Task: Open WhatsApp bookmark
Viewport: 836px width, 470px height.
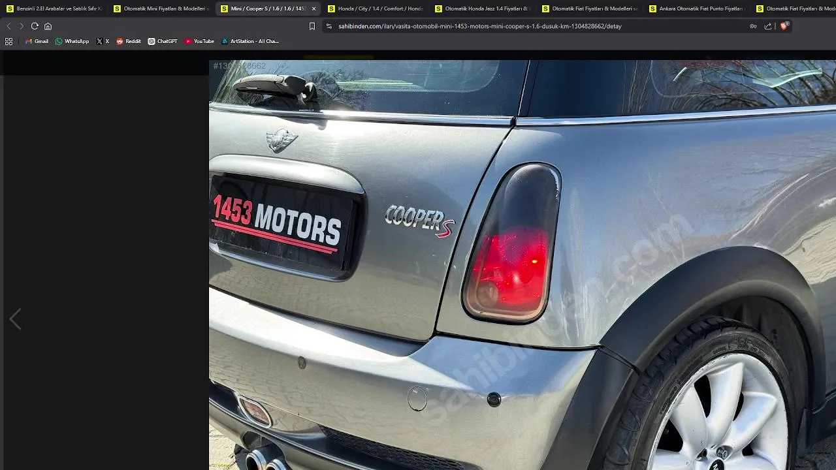Action: [72, 41]
